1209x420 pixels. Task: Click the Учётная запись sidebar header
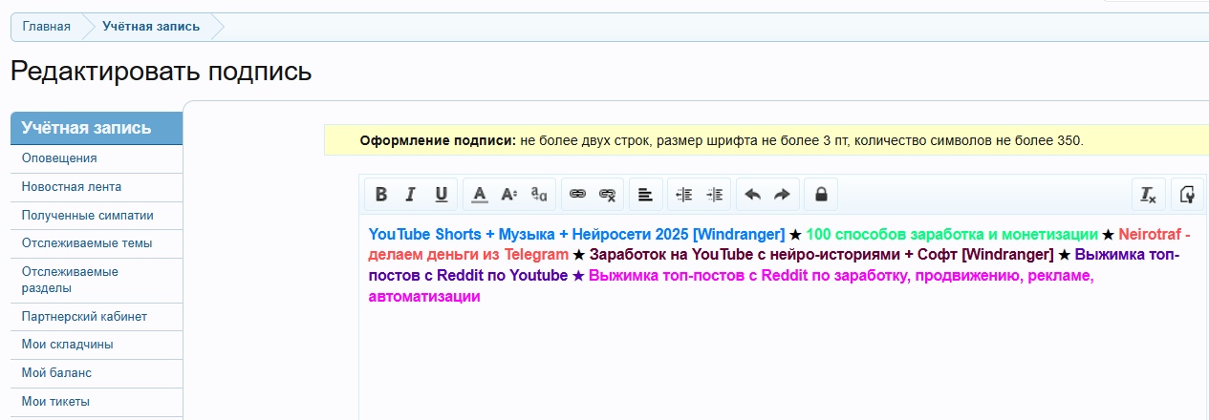pos(97,128)
